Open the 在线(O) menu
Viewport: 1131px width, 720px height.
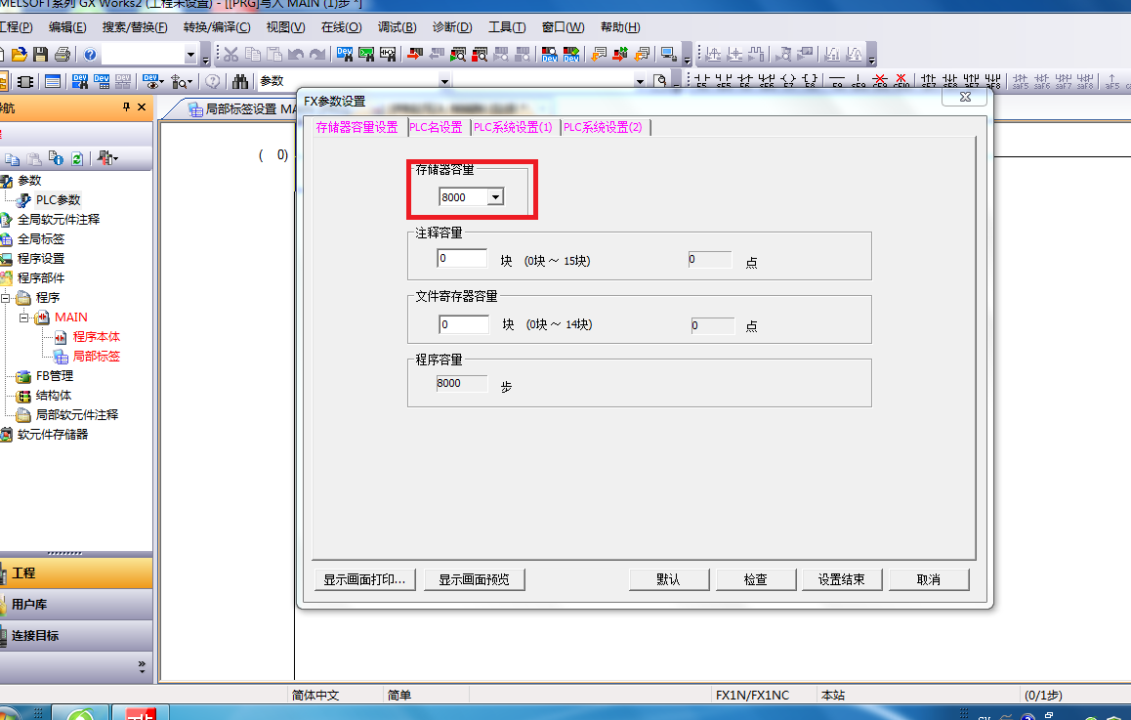pos(341,27)
